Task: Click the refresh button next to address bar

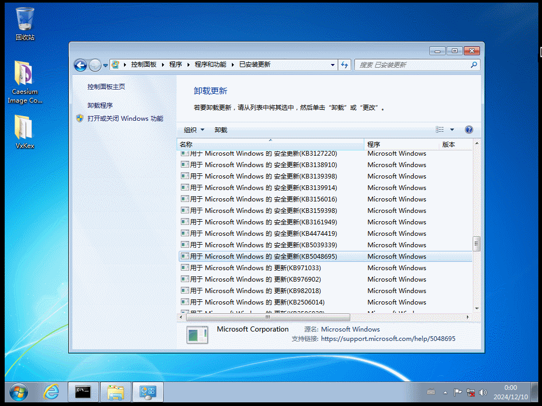Action: pos(344,65)
